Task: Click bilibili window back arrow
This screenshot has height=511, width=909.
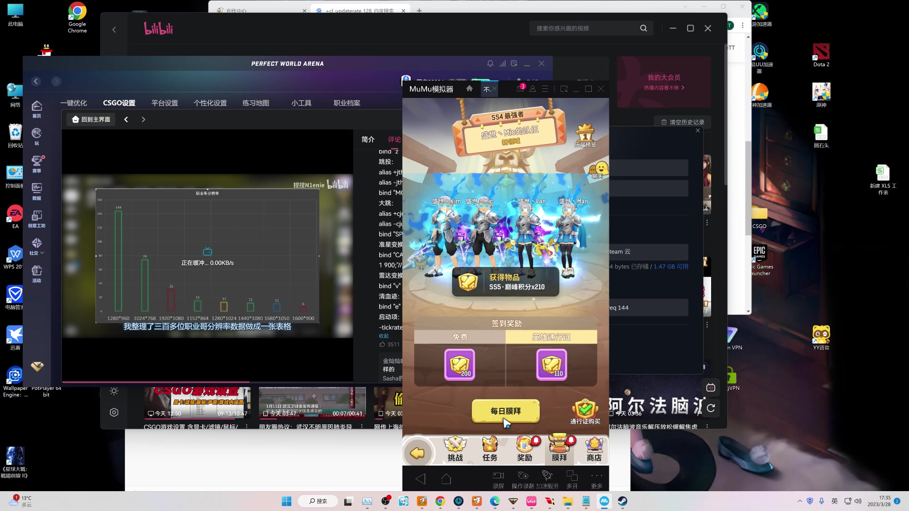Action: pyautogui.click(x=114, y=29)
